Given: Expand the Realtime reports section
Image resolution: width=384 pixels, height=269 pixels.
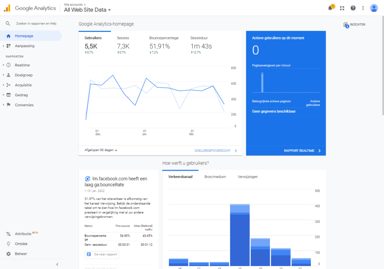Looking at the screenshot, I should pyautogui.click(x=22, y=65).
